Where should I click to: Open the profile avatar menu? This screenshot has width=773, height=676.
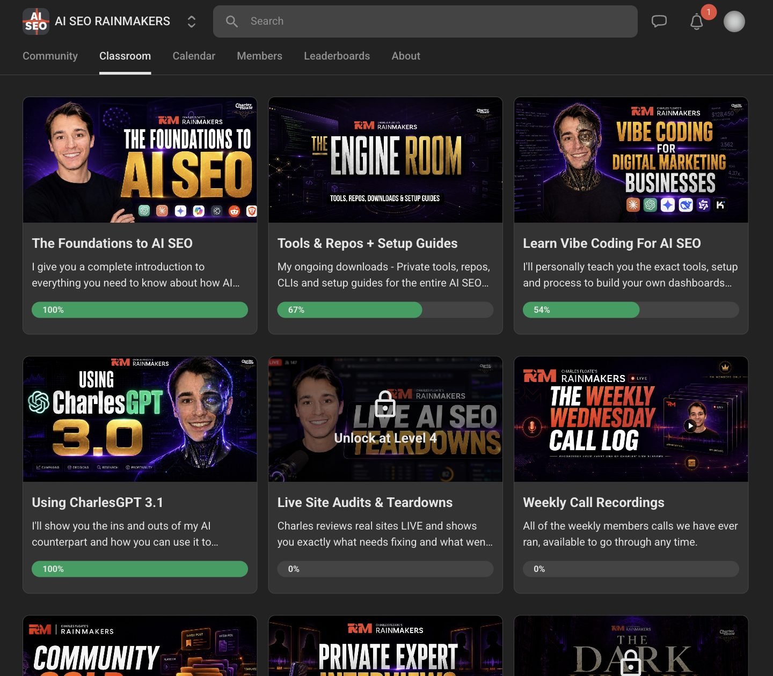point(734,21)
